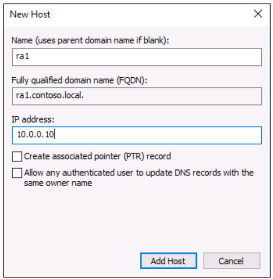Click the 'contoso' part of the FQDN text
This screenshot has width=273, height=279.
(47, 95)
